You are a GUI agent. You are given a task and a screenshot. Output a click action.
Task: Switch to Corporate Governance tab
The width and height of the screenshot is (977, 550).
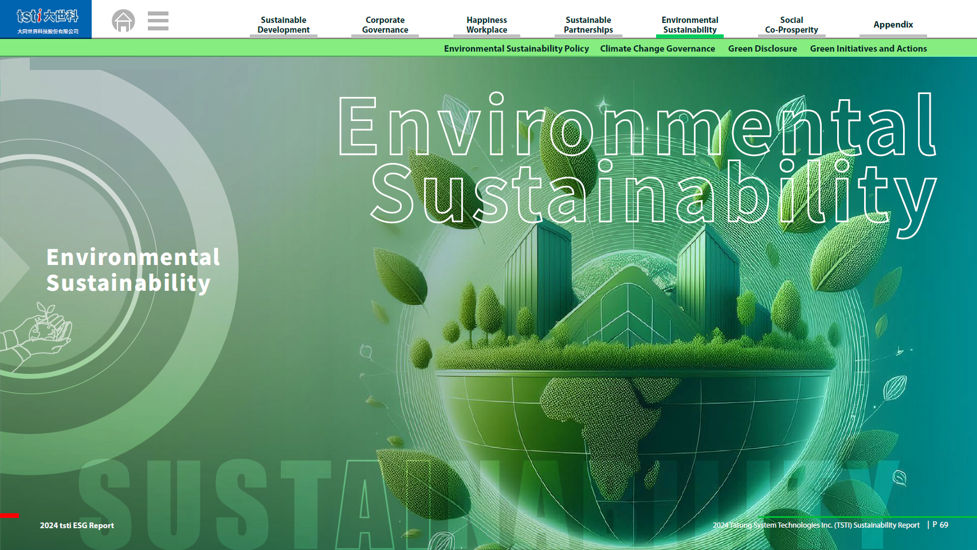(385, 25)
